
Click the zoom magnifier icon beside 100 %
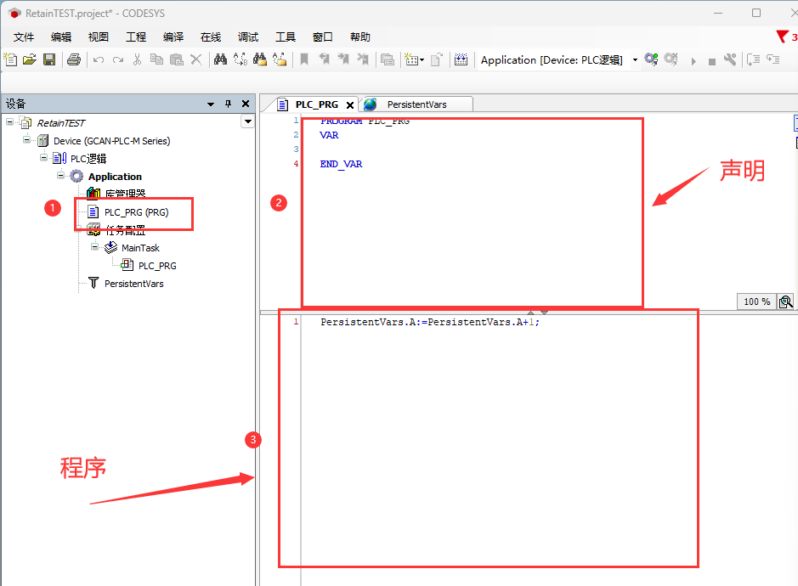coord(786,301)
